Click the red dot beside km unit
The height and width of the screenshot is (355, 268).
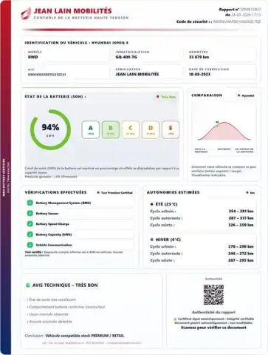pyautogui.click(x=247, y=192)
